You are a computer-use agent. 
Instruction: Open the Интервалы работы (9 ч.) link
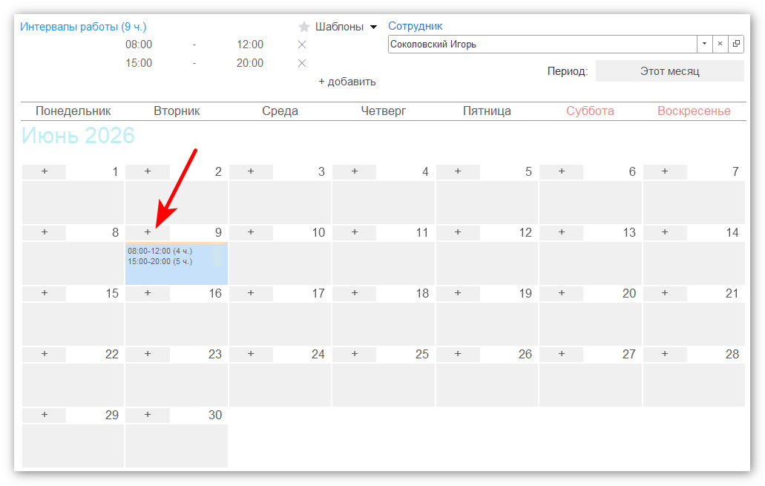coord(83,27)
